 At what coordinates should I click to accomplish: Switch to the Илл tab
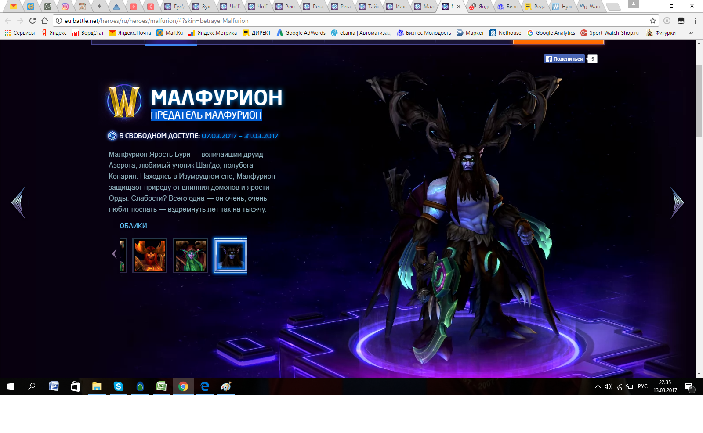click(396, 7)
